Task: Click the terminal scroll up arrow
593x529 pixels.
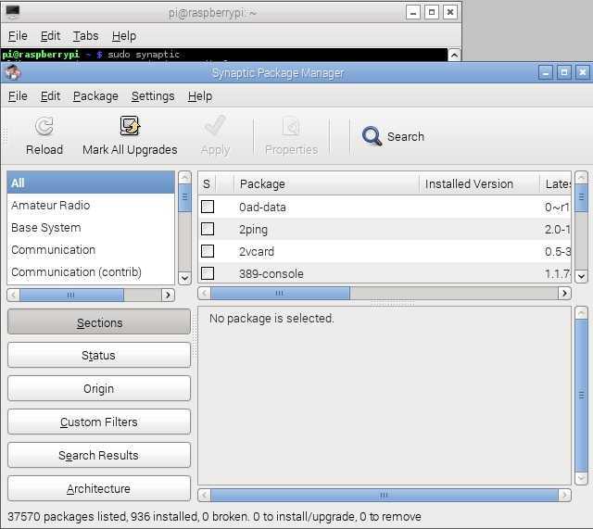Action: point(454,55)
